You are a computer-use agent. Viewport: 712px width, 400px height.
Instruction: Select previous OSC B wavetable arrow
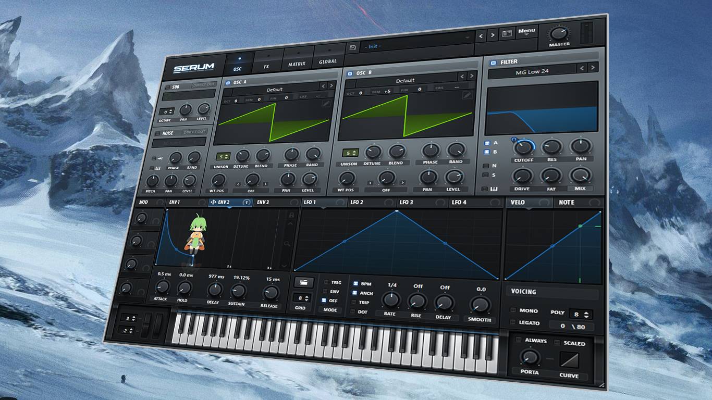coord(462,77)
